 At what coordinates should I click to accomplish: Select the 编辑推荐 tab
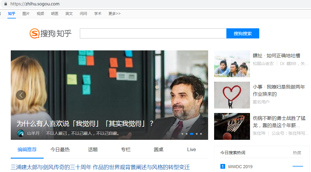tap(27, 150)
